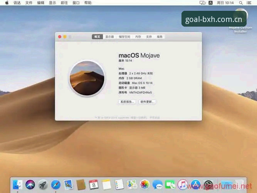This screenshot has height=193, width=257.
Task: Open the 前往 menu
Action: (64, 3)
